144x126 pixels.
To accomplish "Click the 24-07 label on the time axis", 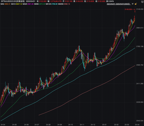I will click(x=37, y=125).
